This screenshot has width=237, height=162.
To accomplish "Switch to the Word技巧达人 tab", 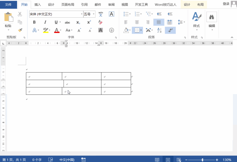I will pos(166,5).
